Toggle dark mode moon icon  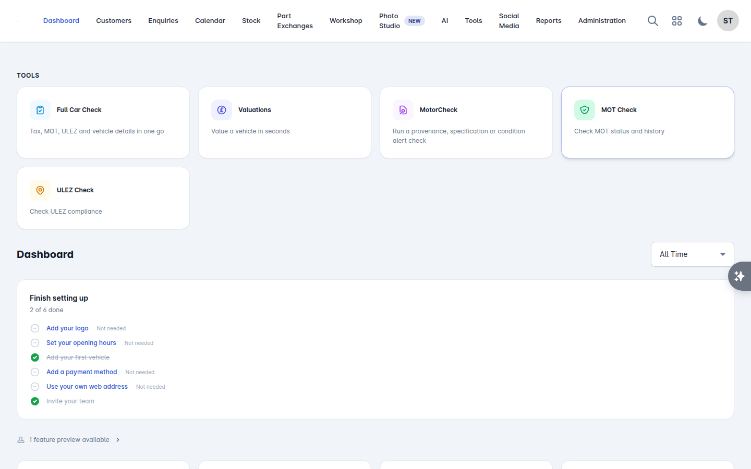pos(702,21)
